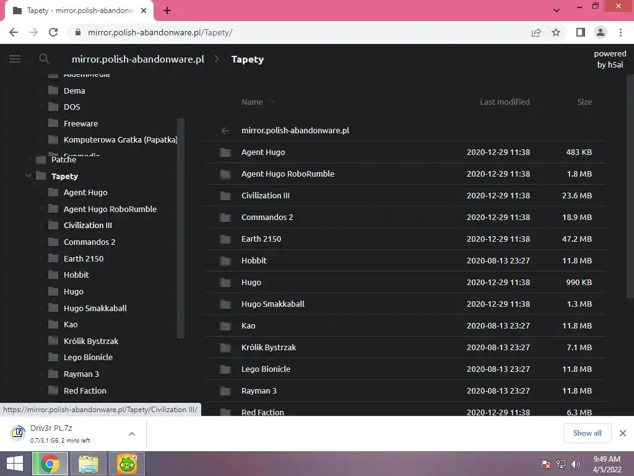Click the main page vertical scrollbar
This screenshot has height=476, width=634.
pos(630,186)
